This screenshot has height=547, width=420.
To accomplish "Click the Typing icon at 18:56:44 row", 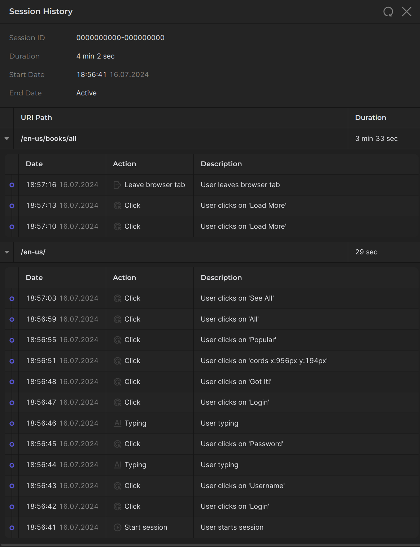I will [x=117, y=465].
